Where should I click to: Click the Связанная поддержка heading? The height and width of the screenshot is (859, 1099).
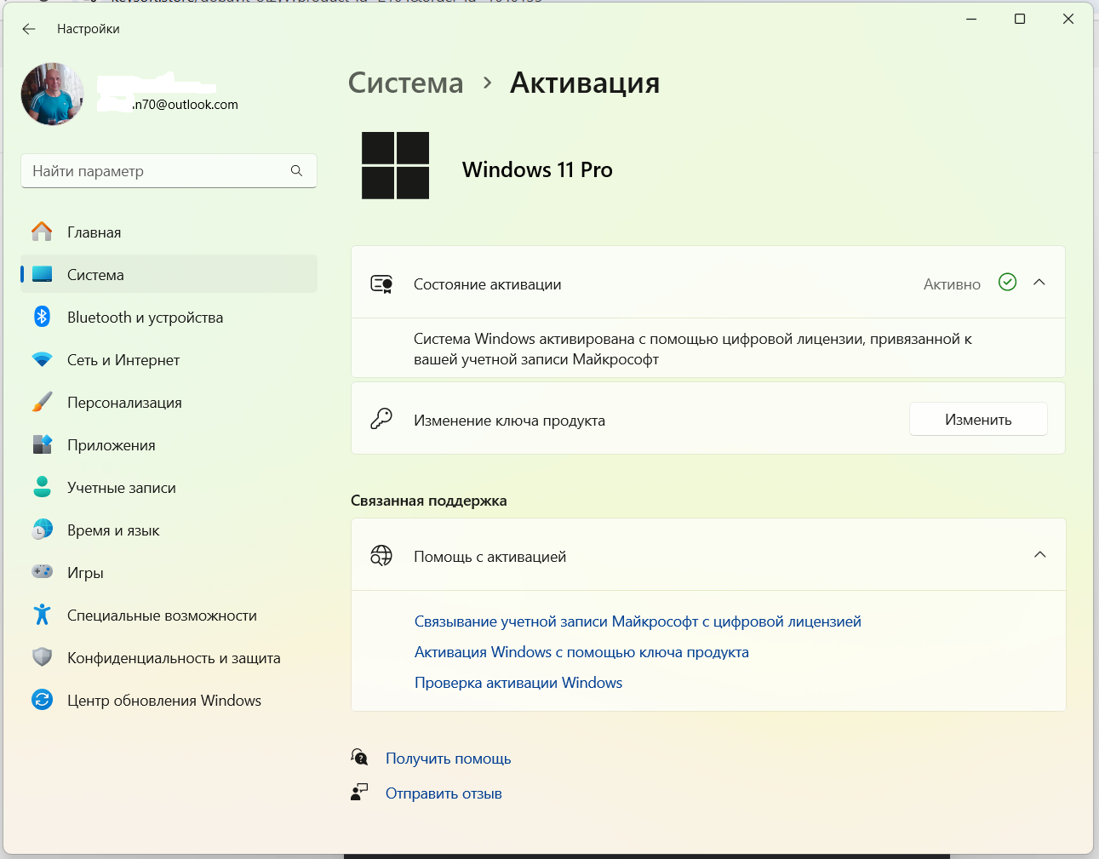point(429,501)
